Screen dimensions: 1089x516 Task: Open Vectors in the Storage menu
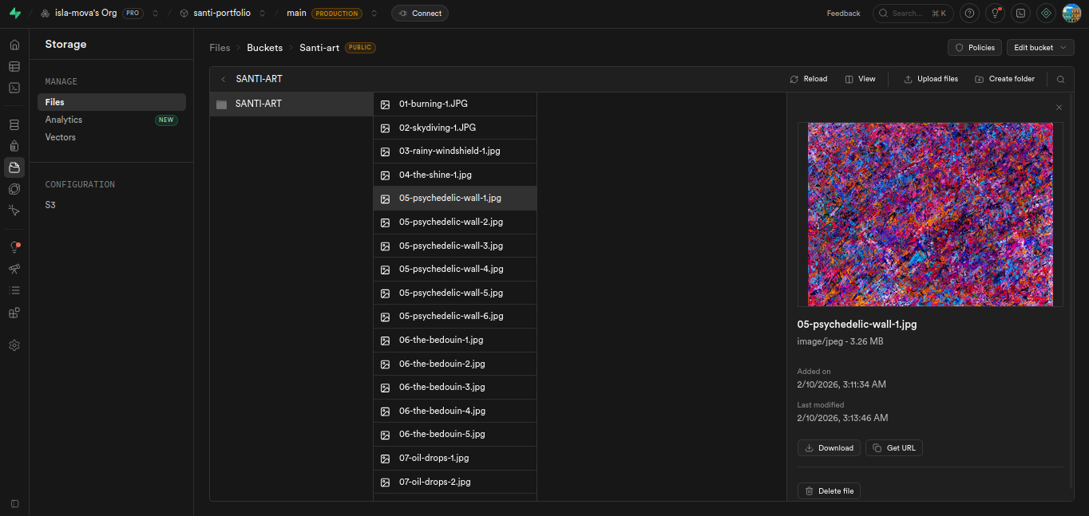point(61,137)
